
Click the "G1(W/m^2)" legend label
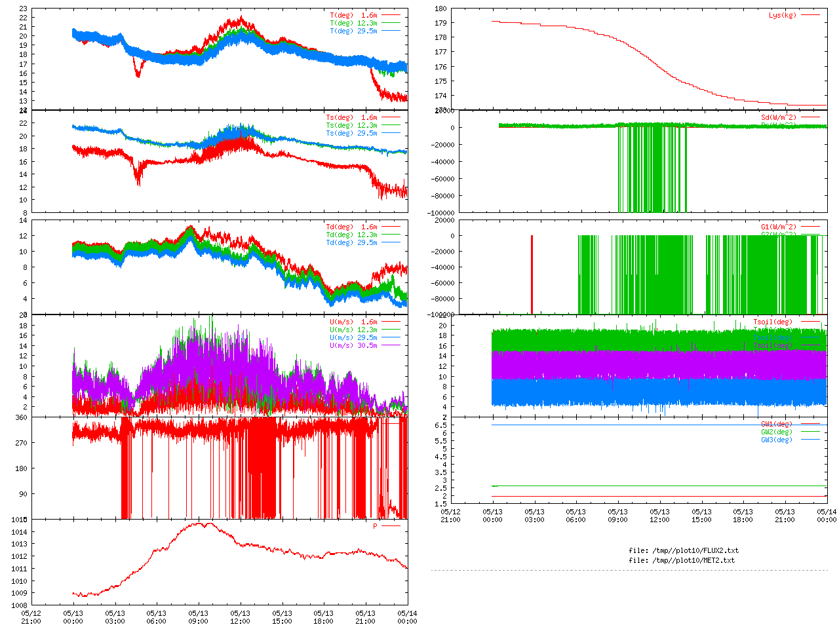coord(779,227)
